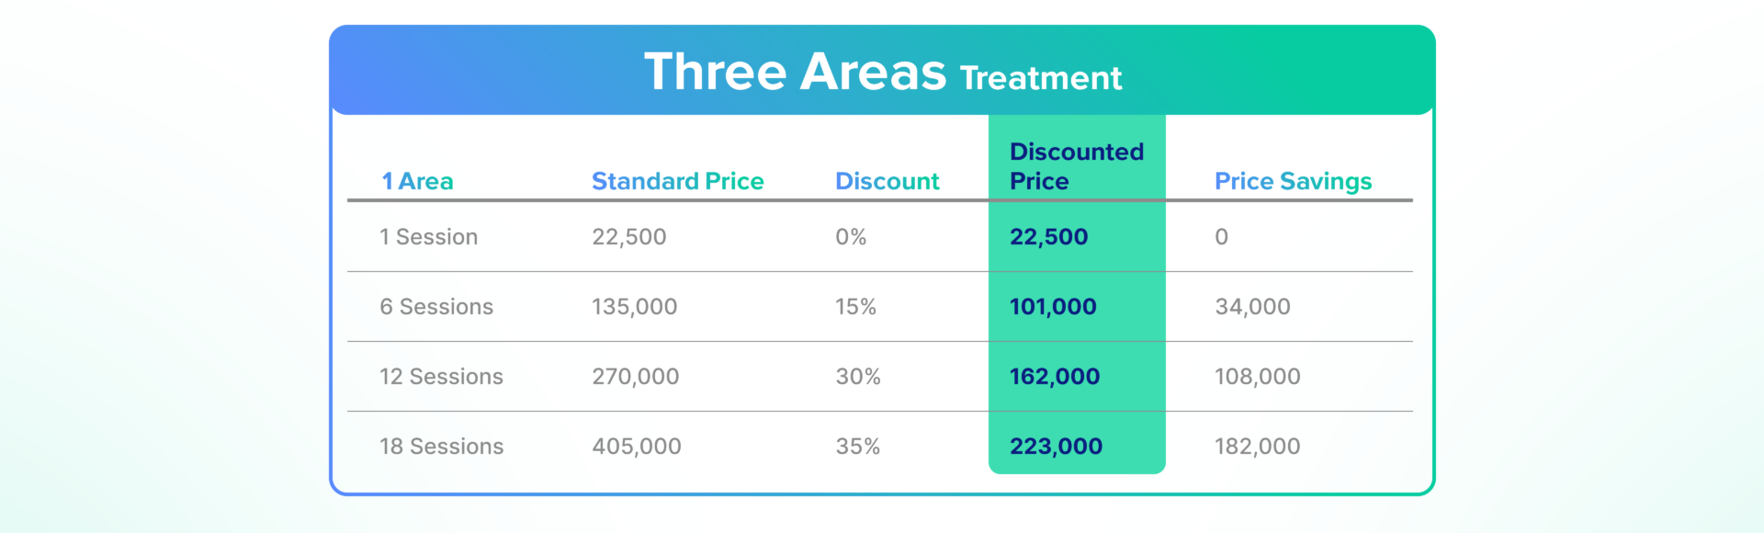Click the Standard Price column header
1764x533 pixels.
pyautogui.click(x=677, y=181)
